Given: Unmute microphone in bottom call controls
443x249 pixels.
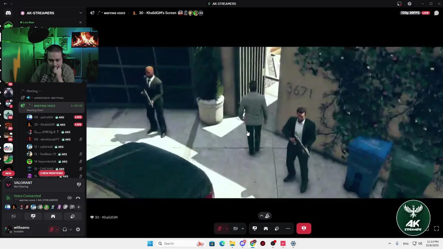Looking at the screenshot, I should tap(219, 228).
